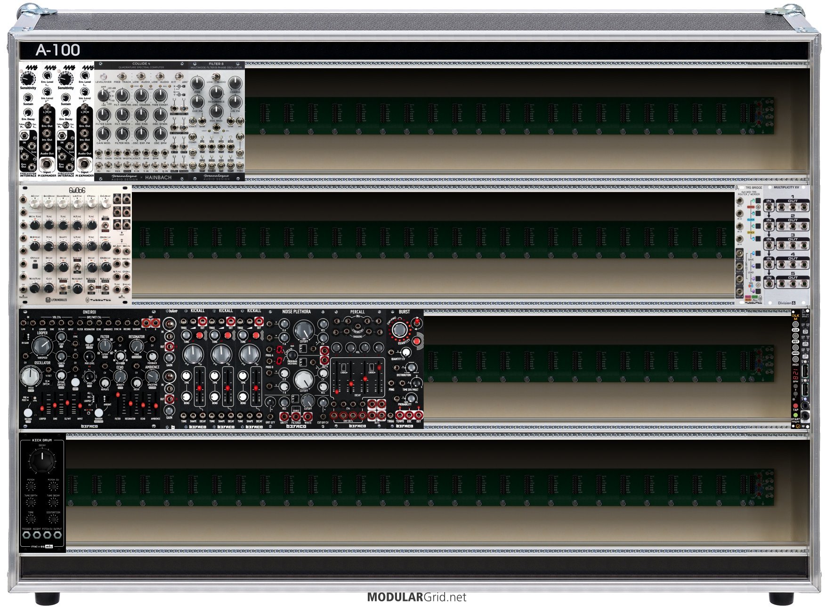
Task: Click the White output jack on Noise Plethora
Action: (x=308, y=416)
